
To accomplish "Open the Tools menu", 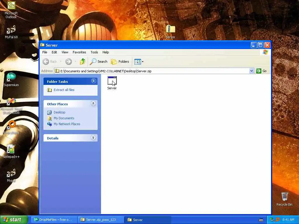I will pos(94,52).
